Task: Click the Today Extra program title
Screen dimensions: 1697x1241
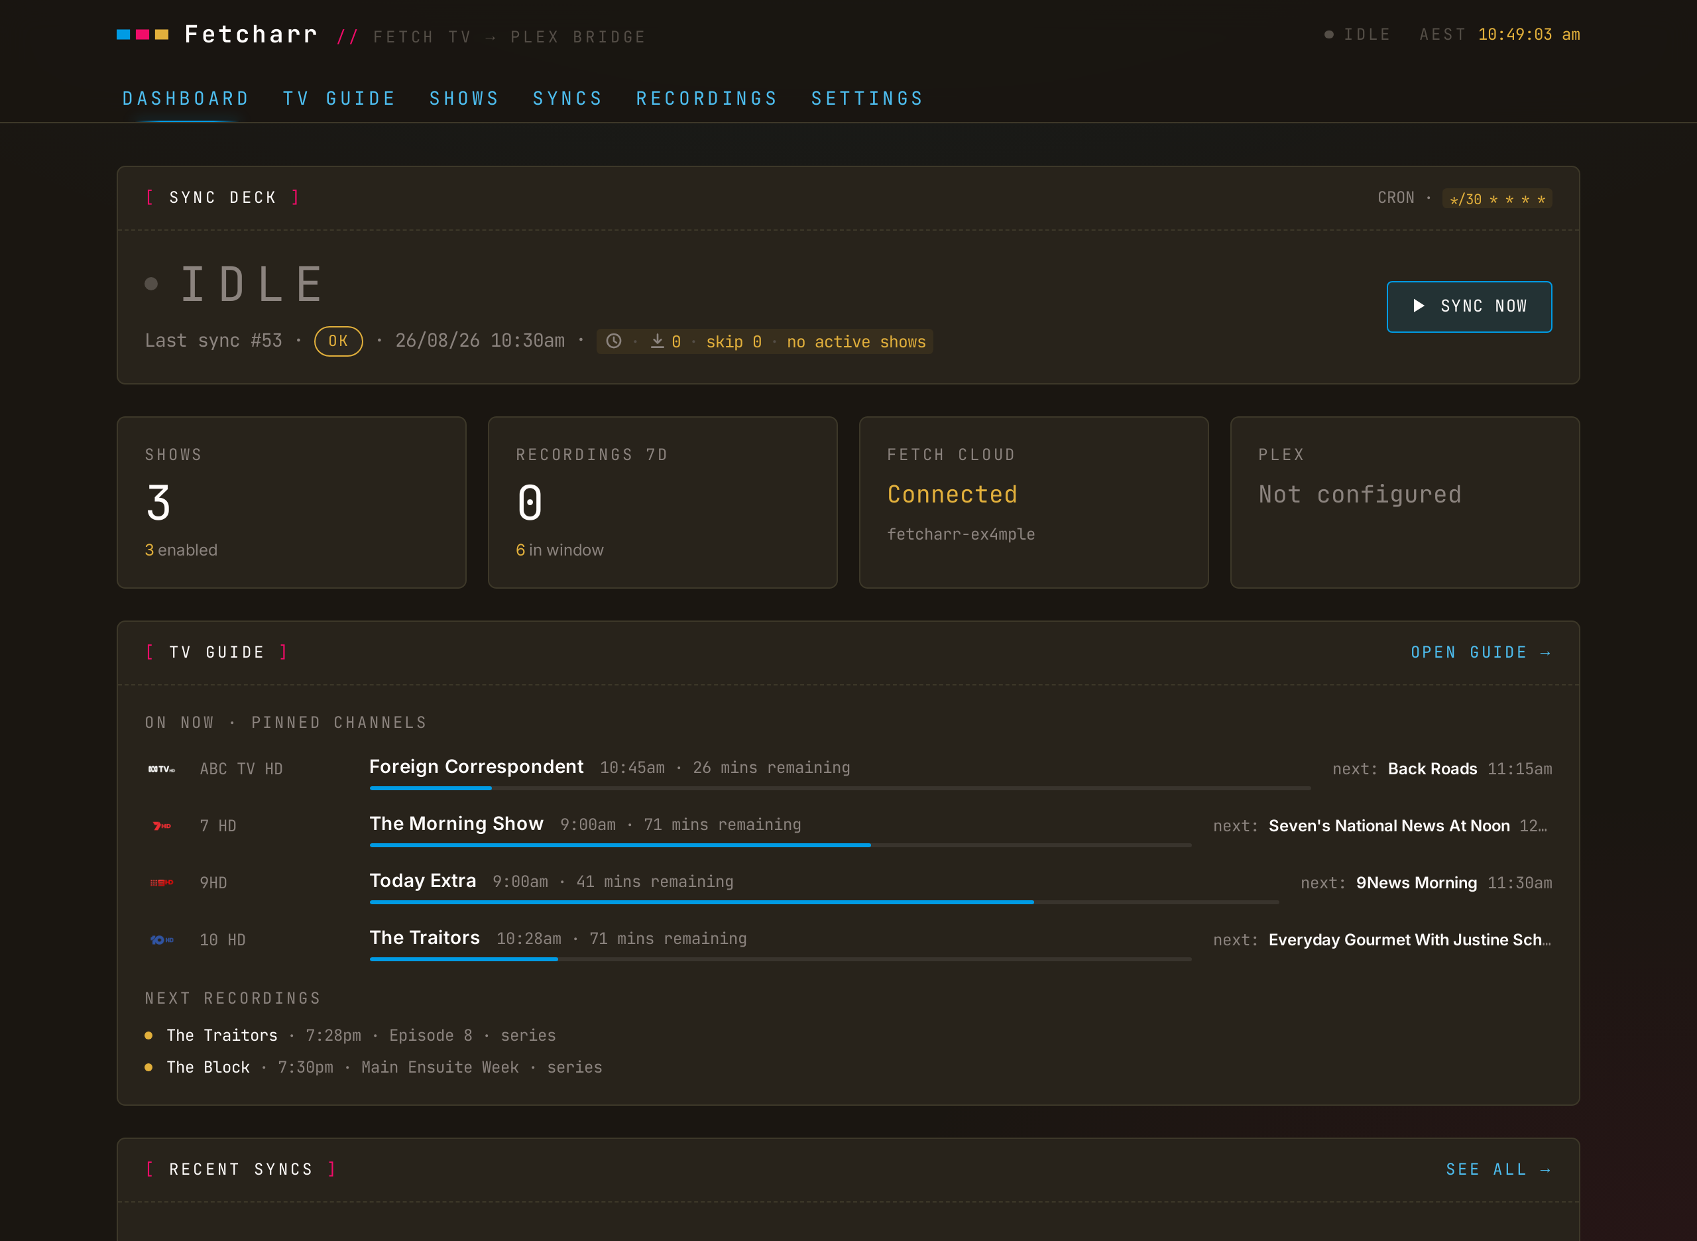Action: pos(423,881)
